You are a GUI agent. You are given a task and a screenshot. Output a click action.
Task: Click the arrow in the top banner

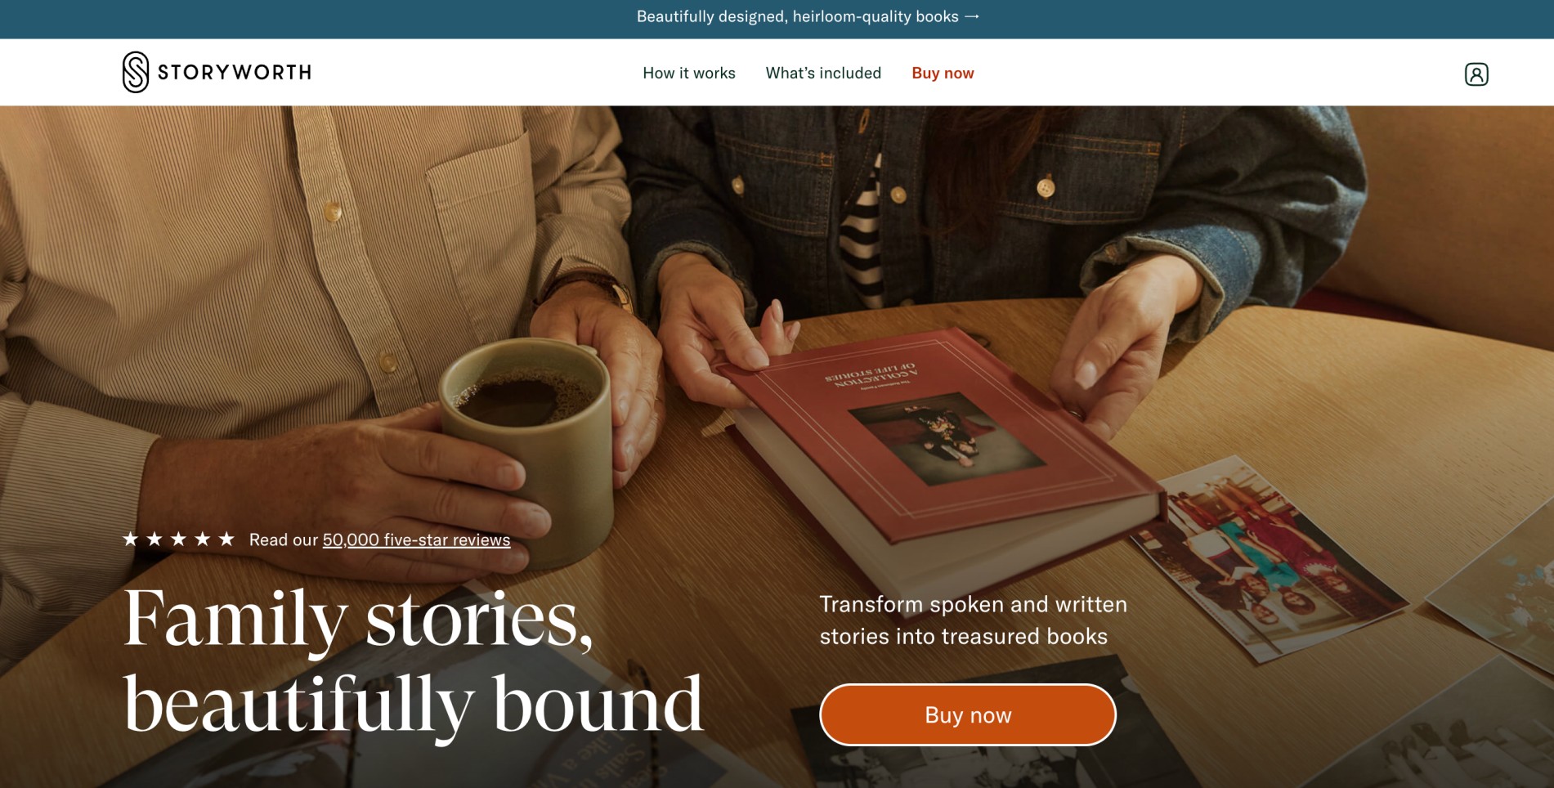pyautogui.click(x=972, y=16)
